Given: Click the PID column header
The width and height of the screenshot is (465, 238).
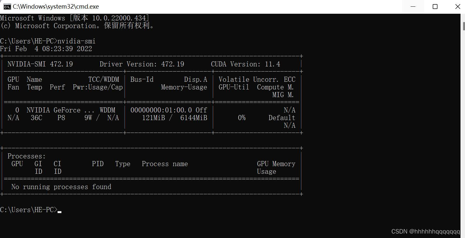Looking at the screenshot, I should click(x=98, y=164).
